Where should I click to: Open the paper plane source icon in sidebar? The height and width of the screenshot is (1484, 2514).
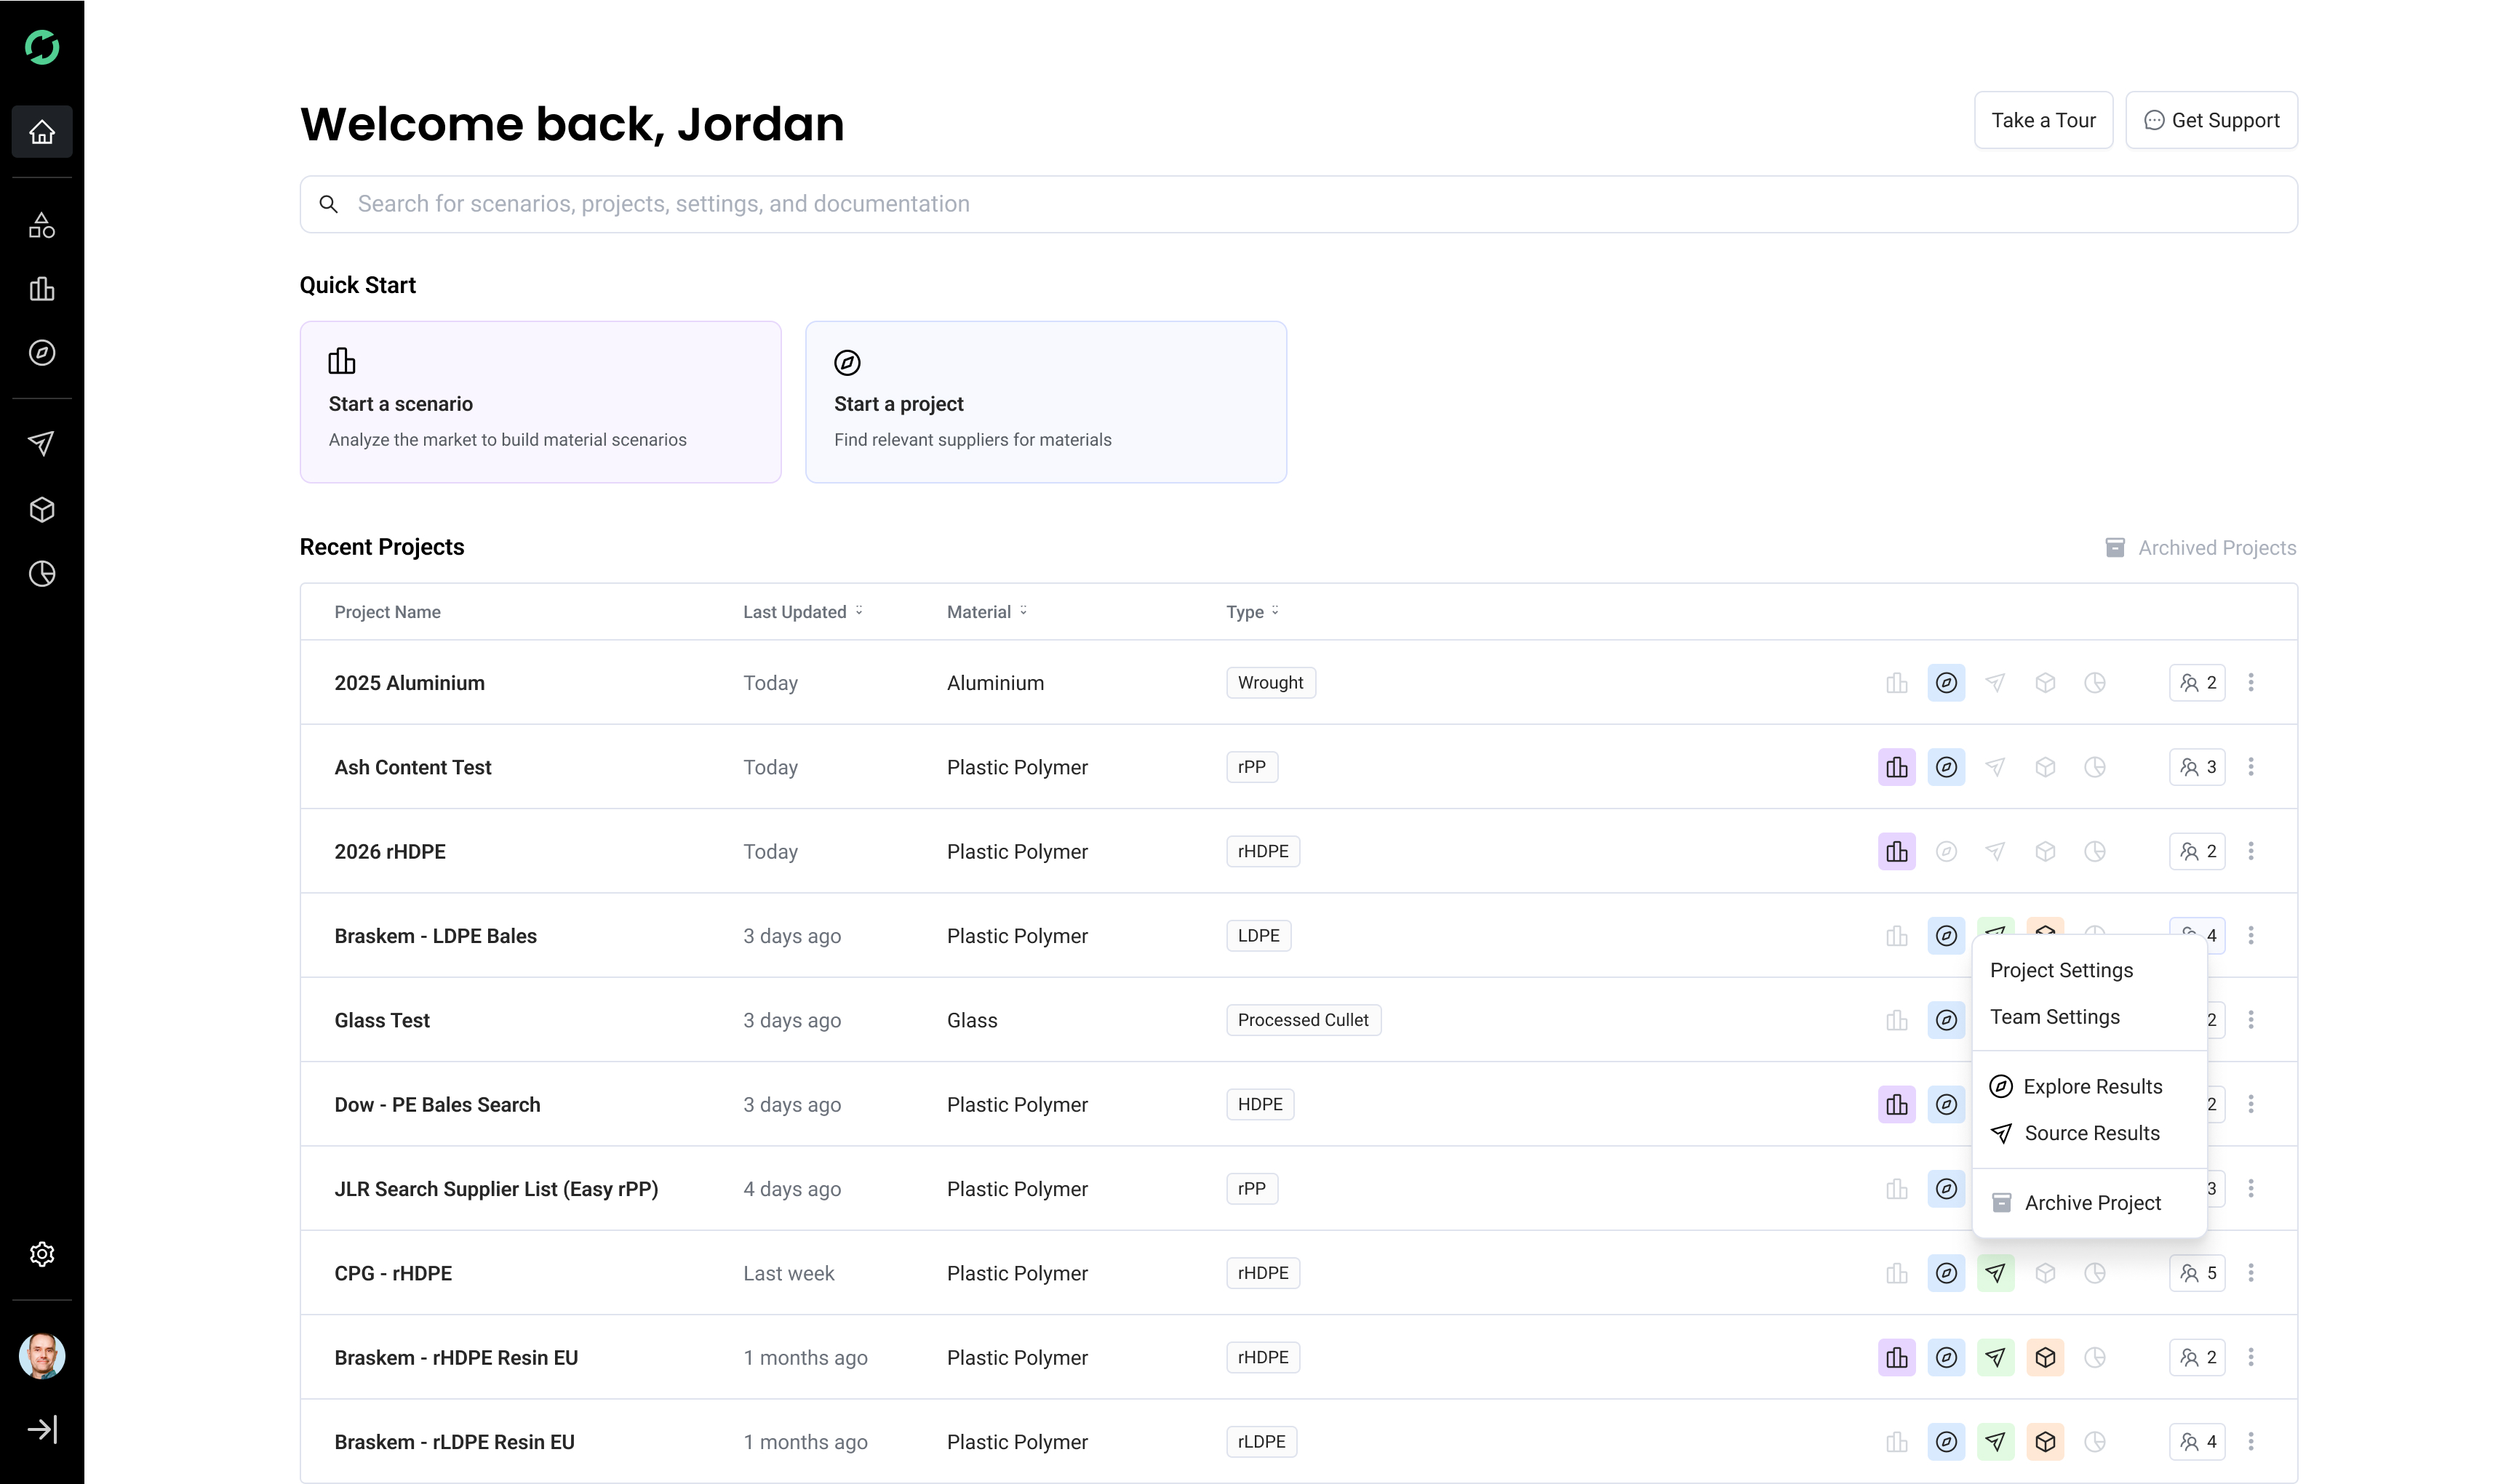pos(42,444)
